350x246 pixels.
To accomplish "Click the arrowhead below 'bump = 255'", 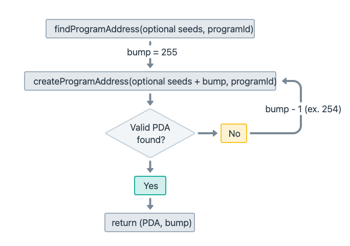I will coord(150,64).
